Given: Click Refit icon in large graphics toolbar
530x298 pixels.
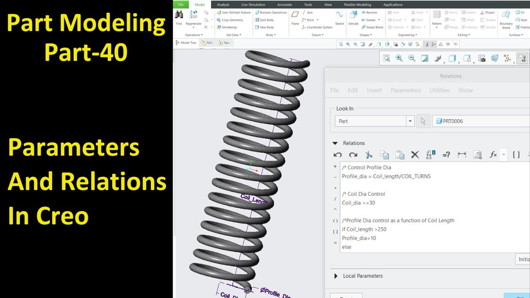Looking at the screenshot, I should coord(386,58).
